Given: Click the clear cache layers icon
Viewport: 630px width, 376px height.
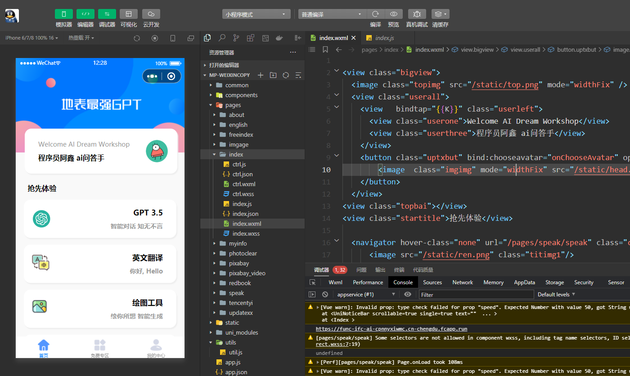Looking at the screenshot, I should [440, 14].
